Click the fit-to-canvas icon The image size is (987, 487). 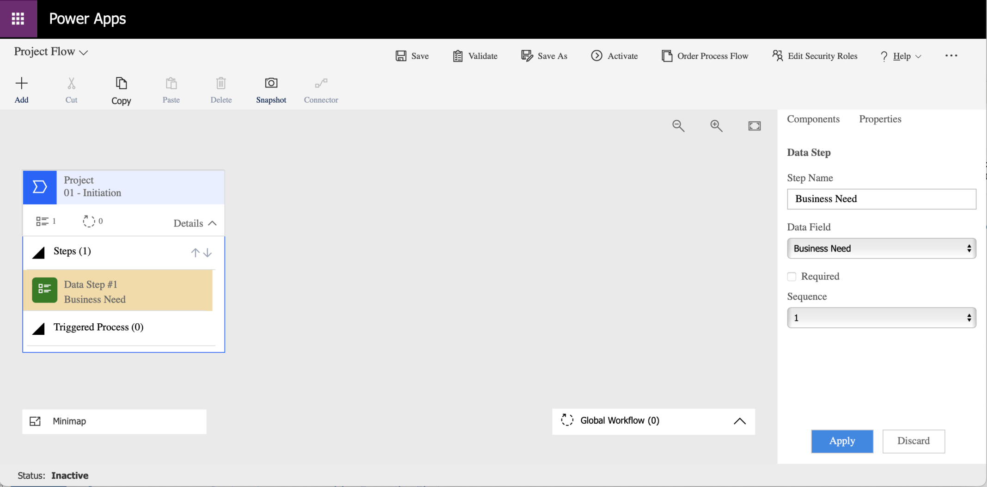(754, 126)
